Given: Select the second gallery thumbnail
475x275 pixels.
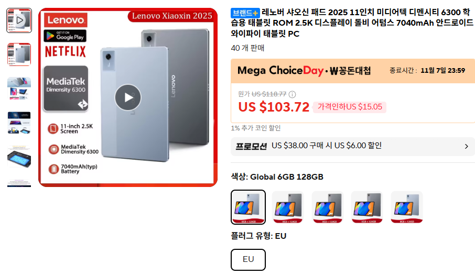Looking at the screenshot, I should click(x=19, y=54).
